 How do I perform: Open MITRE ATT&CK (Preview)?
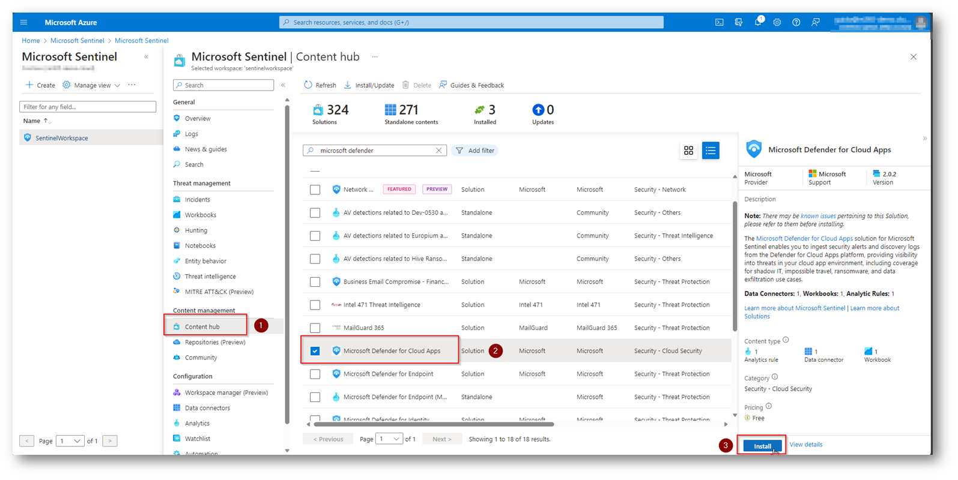219,292
